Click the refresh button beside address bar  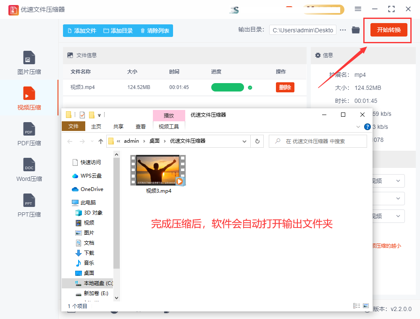tap(257, 141)
